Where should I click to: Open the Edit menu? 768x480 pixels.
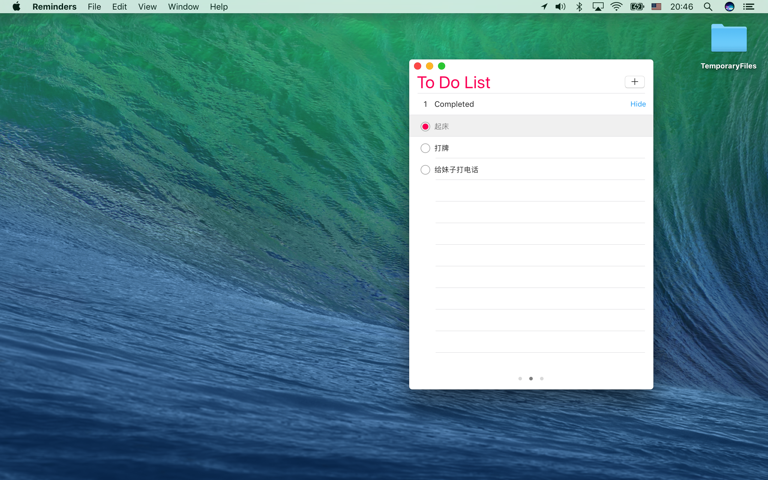tap(119, 7)
